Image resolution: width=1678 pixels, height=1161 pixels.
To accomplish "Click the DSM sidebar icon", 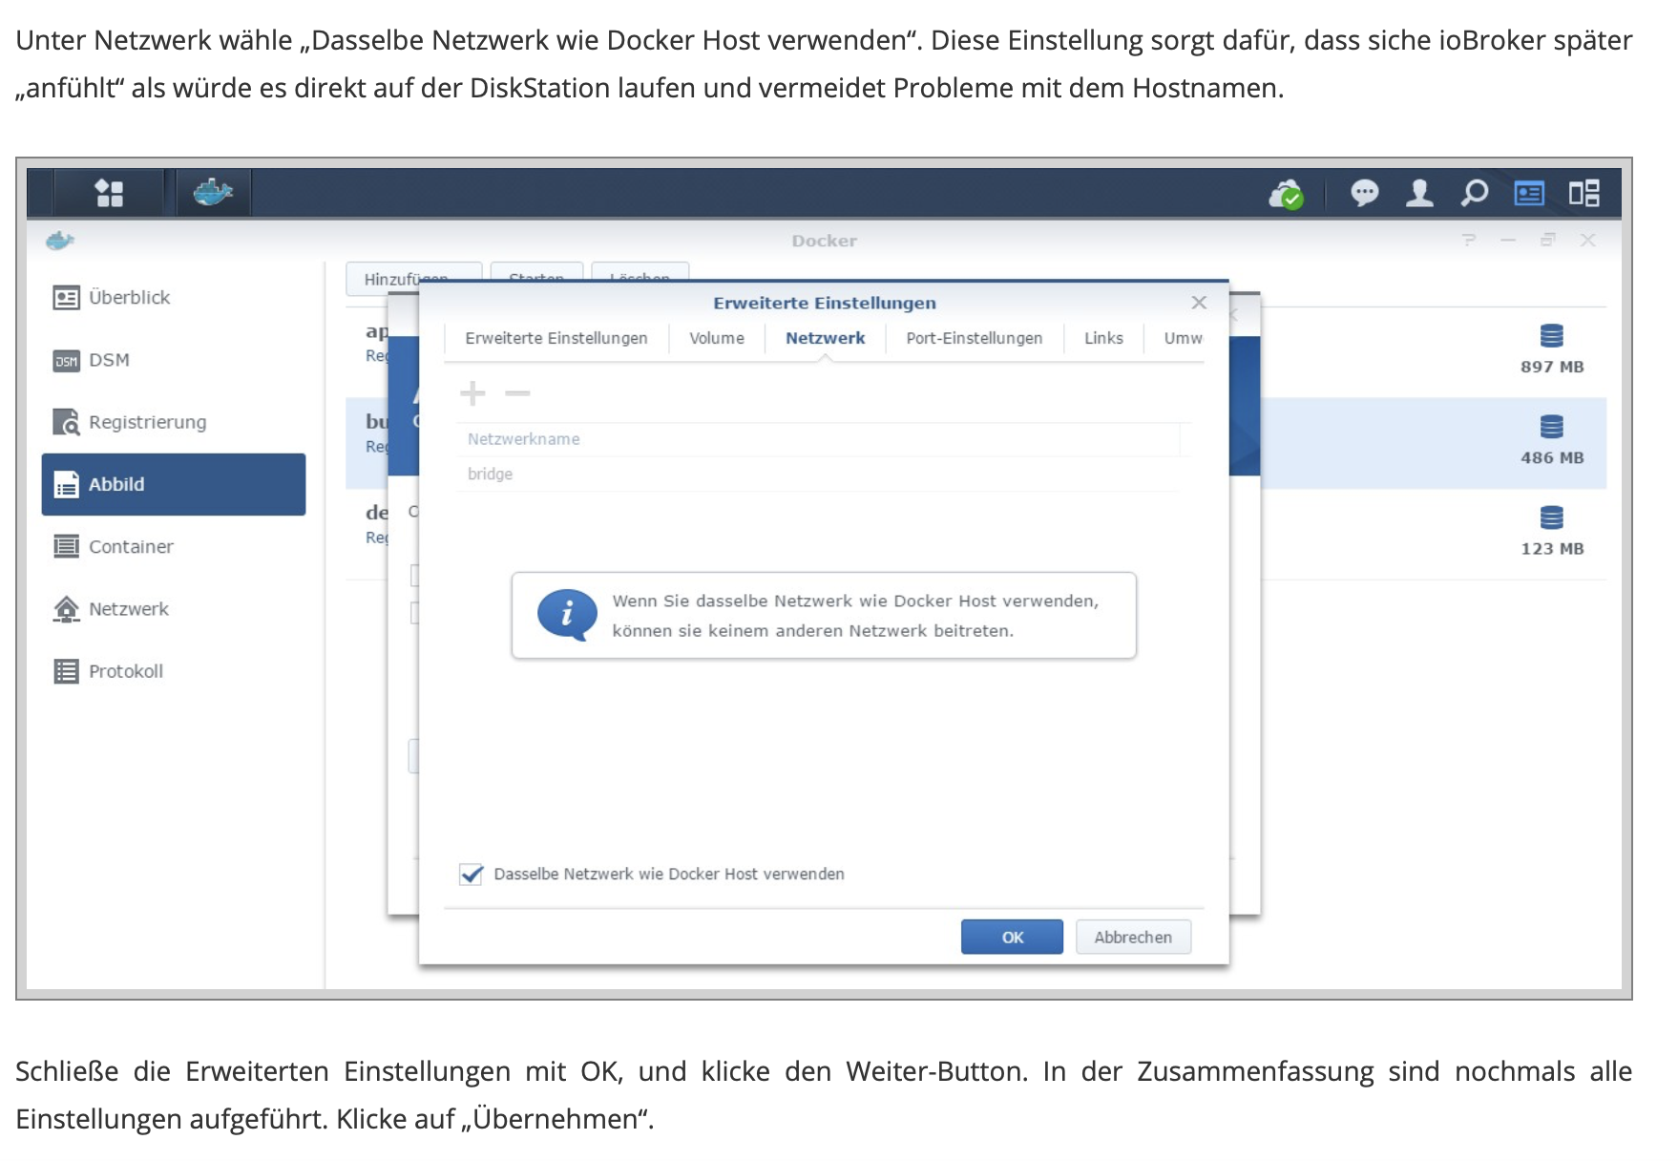I will pos(66,361).
